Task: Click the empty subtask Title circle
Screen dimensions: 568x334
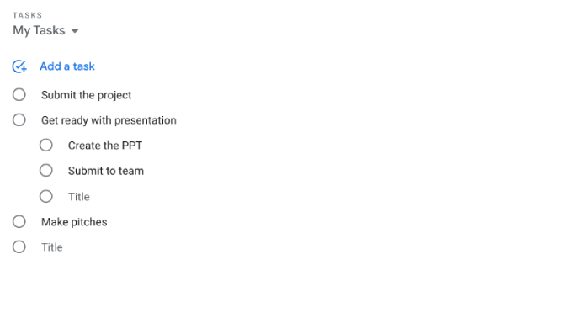Action: pos(46,196)
